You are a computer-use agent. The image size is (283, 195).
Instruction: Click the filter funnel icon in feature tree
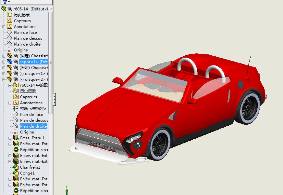4,2
